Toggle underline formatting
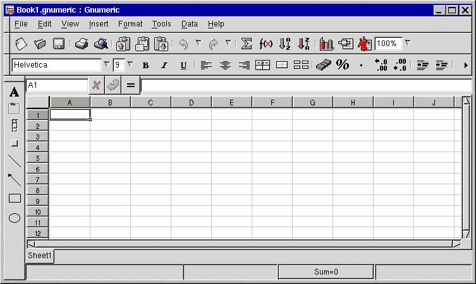Image resolution: width=476 pixels, height=284 pixels. 183,65
